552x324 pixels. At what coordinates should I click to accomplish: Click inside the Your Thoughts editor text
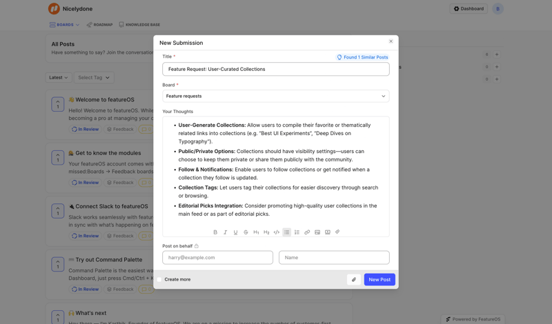coord(275,170)
